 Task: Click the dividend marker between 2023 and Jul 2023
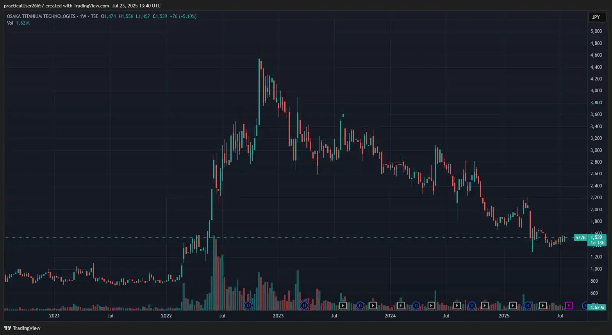coord(304,305)
